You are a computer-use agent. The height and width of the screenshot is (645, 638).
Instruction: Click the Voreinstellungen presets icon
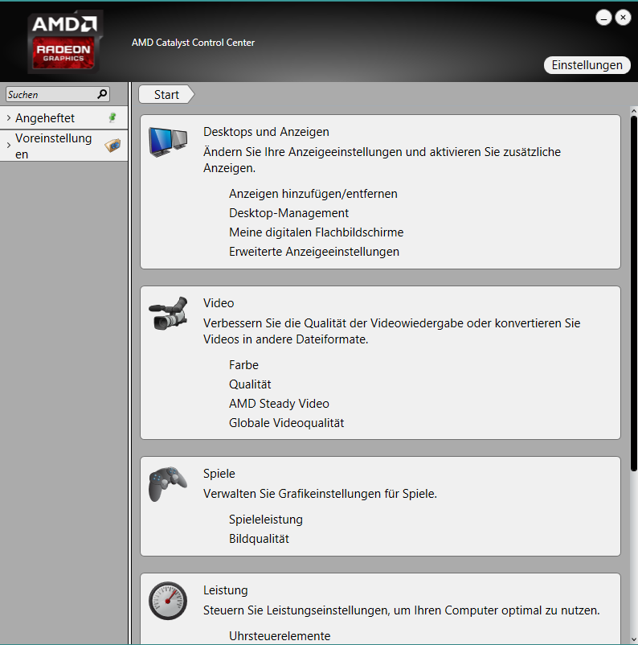(112, 146)
